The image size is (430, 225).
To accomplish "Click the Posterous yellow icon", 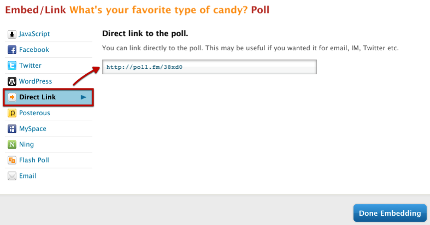I will pyautogui.click(x=11, y=113).
